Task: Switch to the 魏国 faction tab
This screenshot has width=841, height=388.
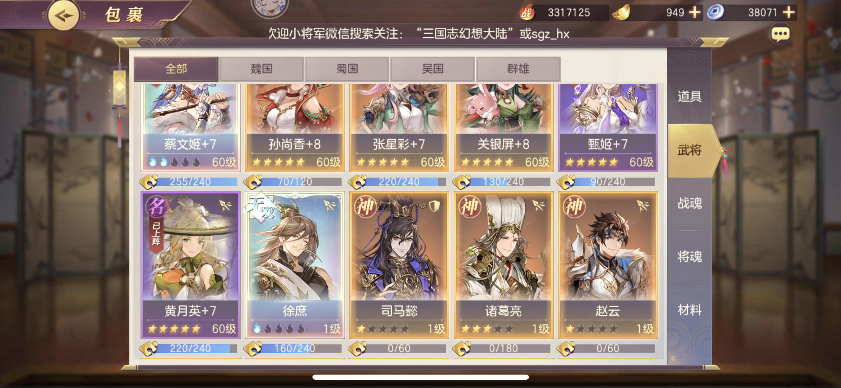Action: pos(261,69)
